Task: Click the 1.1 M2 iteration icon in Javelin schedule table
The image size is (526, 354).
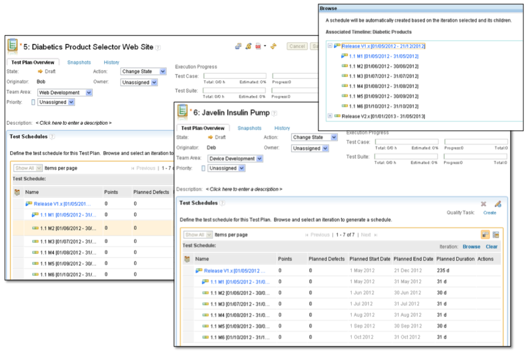Action: tap(206, 293)
